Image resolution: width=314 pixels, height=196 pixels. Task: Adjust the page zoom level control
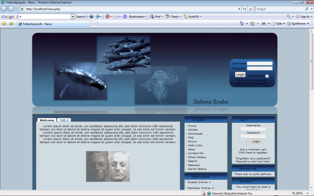click(300, 193)
